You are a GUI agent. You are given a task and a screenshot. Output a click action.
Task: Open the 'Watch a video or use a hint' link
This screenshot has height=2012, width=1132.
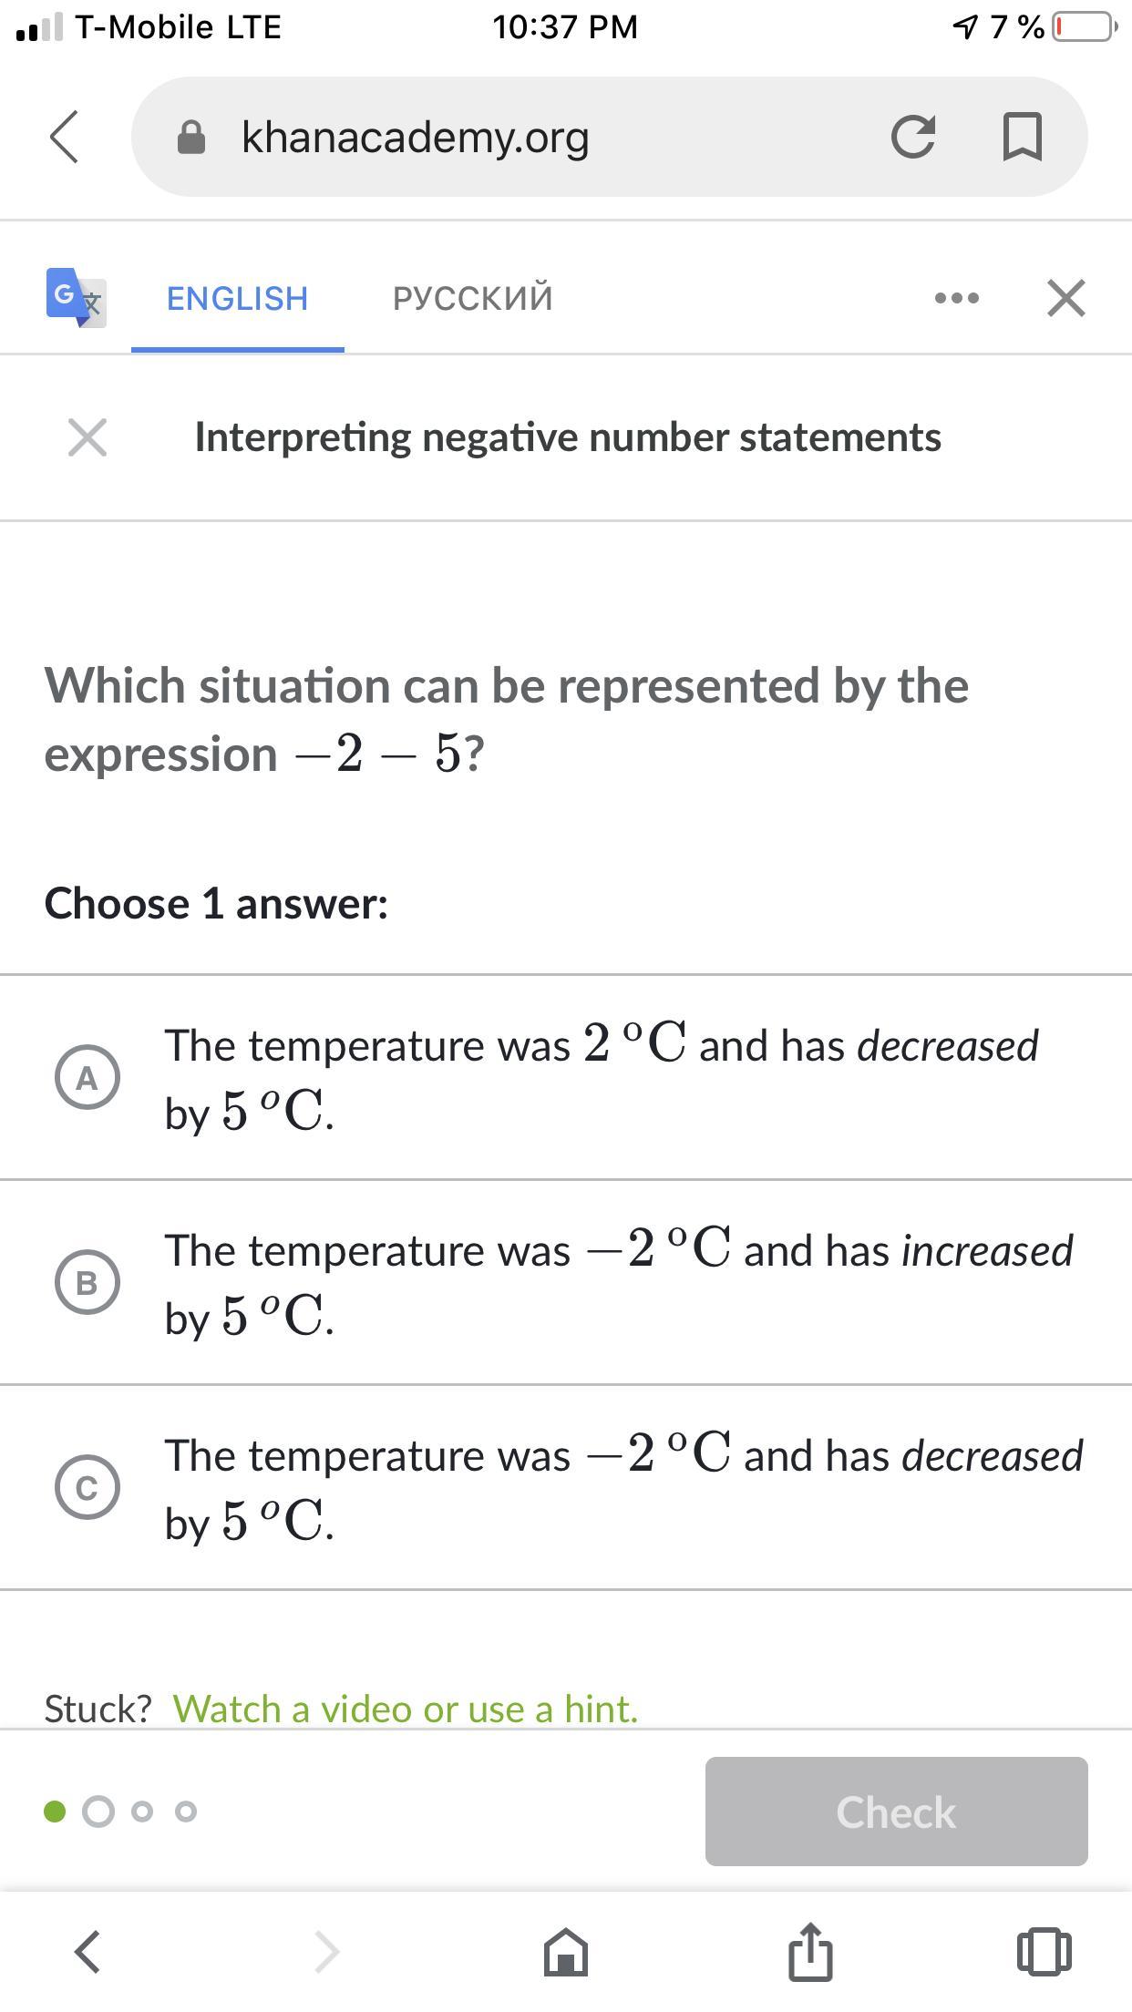tap(405, 1709)
